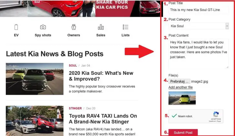The width and height of the screenshot is (235, 136).
Task: Click the Post Title input field
Action: pos(199,10)
